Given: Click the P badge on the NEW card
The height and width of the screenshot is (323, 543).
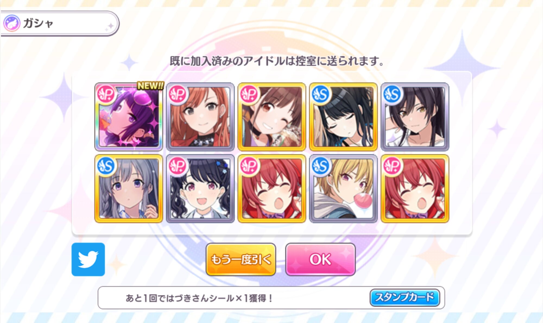Looking at the screenshot, I should coord(106,94).
